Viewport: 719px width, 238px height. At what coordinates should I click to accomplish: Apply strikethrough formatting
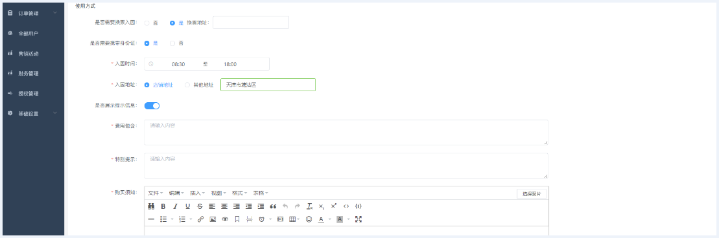[200, 206]
